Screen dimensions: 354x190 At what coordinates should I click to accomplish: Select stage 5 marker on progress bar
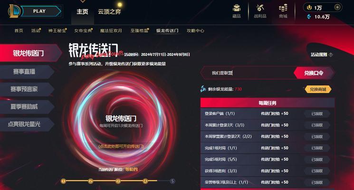(172, 181)
